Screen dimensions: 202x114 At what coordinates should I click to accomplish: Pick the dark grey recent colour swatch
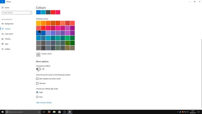click(x=48, y=12)
